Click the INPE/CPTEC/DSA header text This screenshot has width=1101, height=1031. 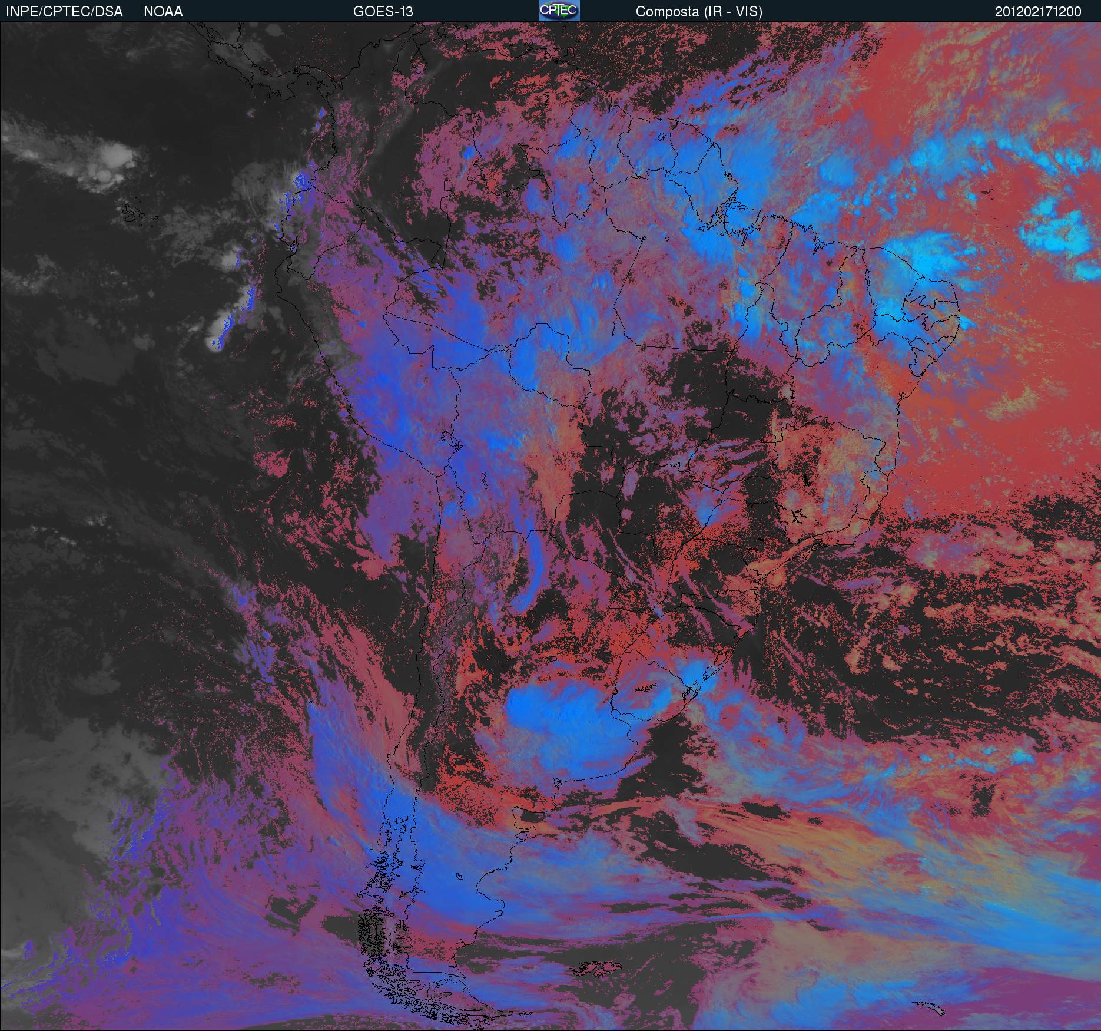coord(64,12)
